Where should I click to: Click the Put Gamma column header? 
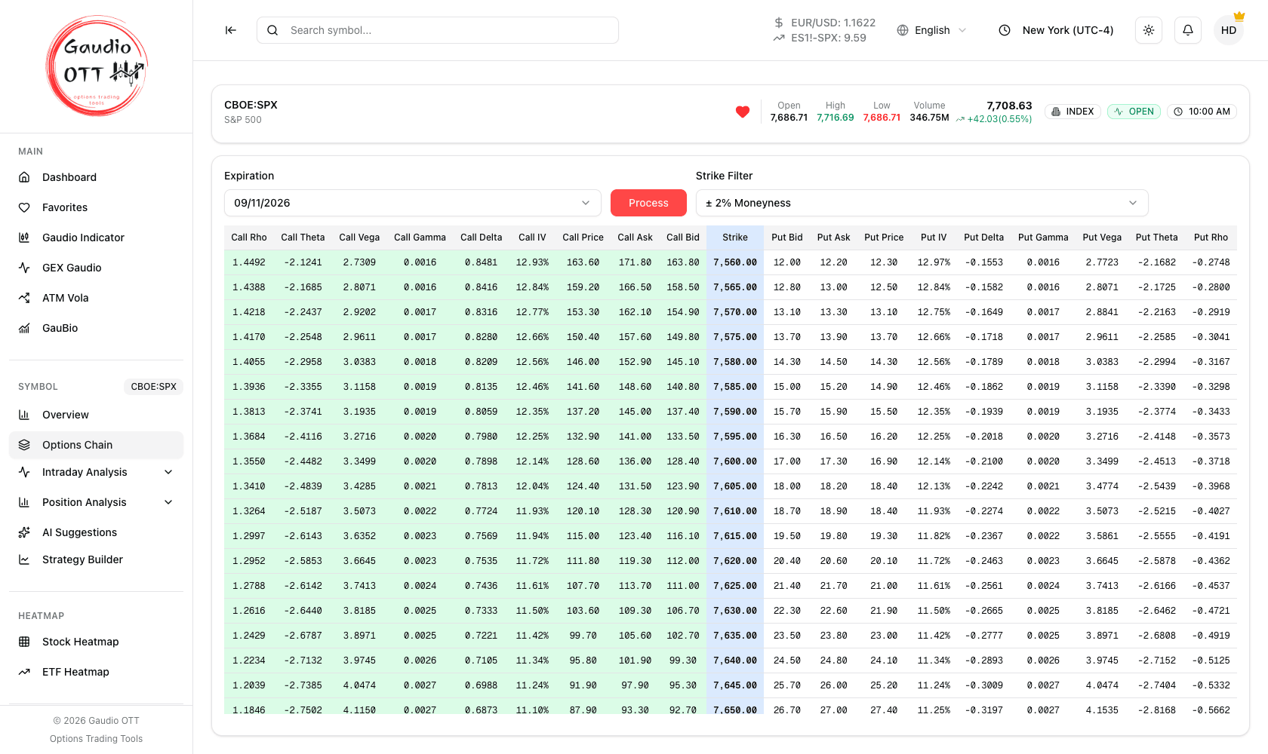pyautogui.click(x=1043, y=238)
